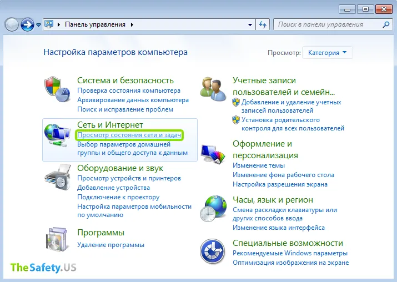This screenshot has height=282, width=397.
Task: Click Настройка разрешения экрана link
Action: tap(280, 184)
